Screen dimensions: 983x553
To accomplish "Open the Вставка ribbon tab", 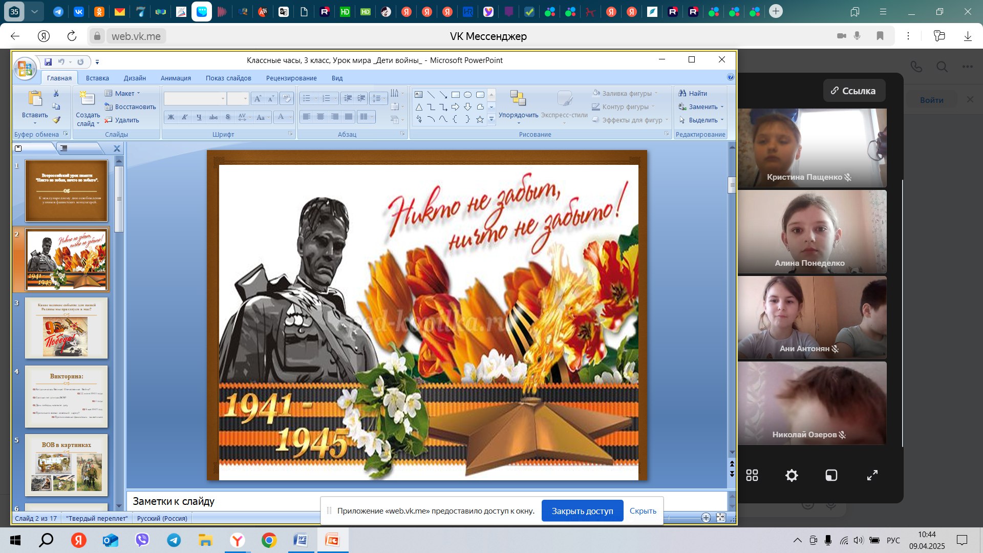I will 97,78.
